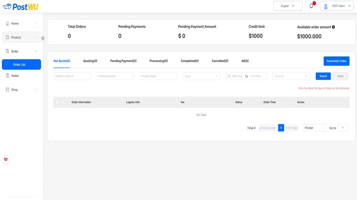This screenshot has width=357, height=200.
Task: Collapse the sidebar with arrow handle
Action: point(43,38)
